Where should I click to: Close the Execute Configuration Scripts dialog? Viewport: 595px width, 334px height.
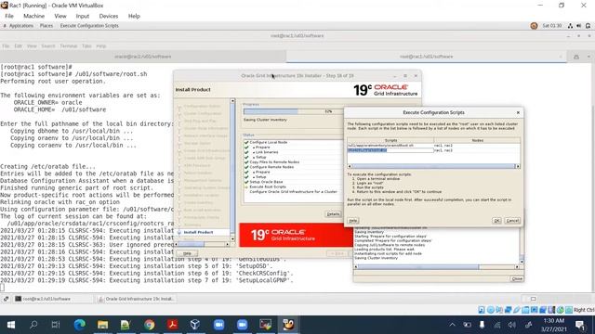click(x=518, y=112)
